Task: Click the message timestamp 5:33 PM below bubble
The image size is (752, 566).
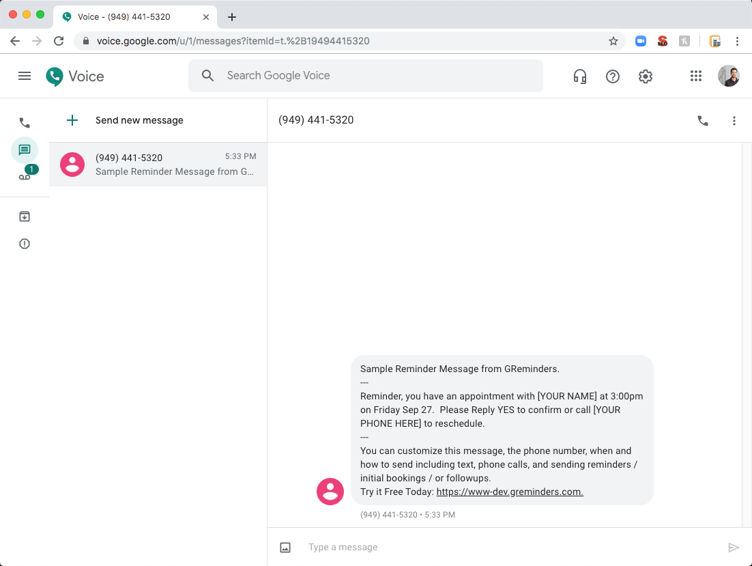Action: click(x=439, y=515)
